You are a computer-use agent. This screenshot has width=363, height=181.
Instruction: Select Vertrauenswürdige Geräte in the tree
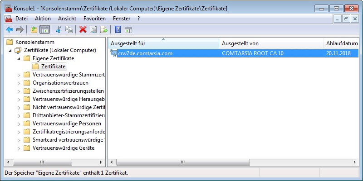click(64, 148)
